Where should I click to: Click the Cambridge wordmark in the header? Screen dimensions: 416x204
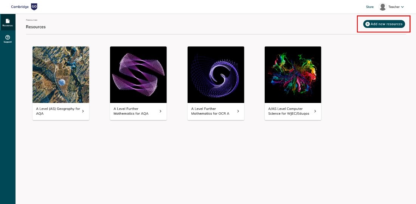(x=20, y=7)
